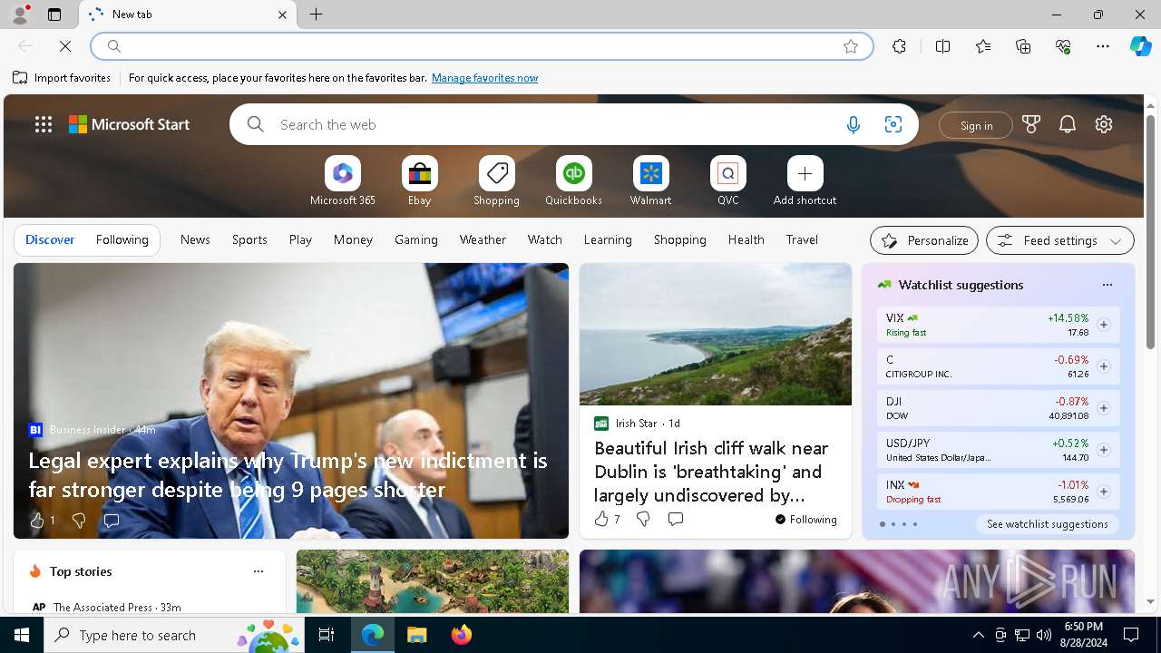Open Favorites star-list toolbar icon
The height and width of the screenshot is (653, 1161).
coord(983,46)
